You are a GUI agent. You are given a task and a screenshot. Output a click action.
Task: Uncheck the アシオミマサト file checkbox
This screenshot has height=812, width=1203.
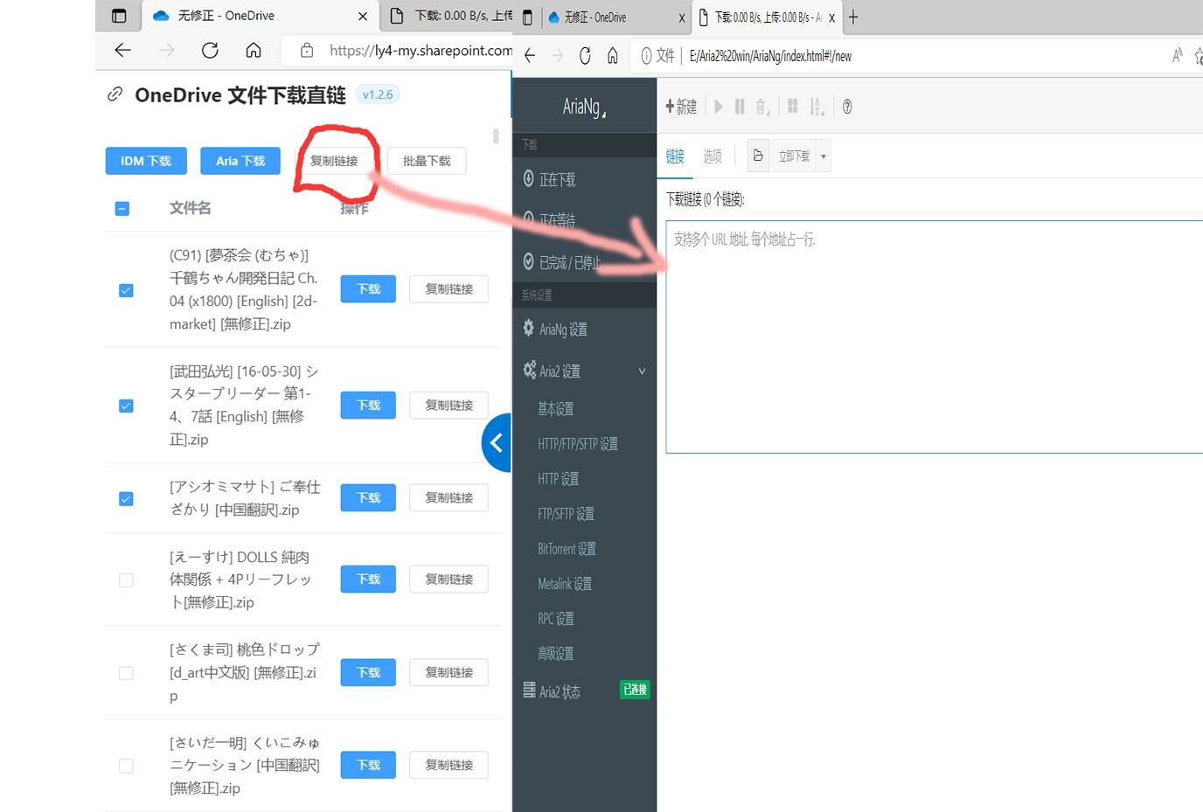pos(126,498)
